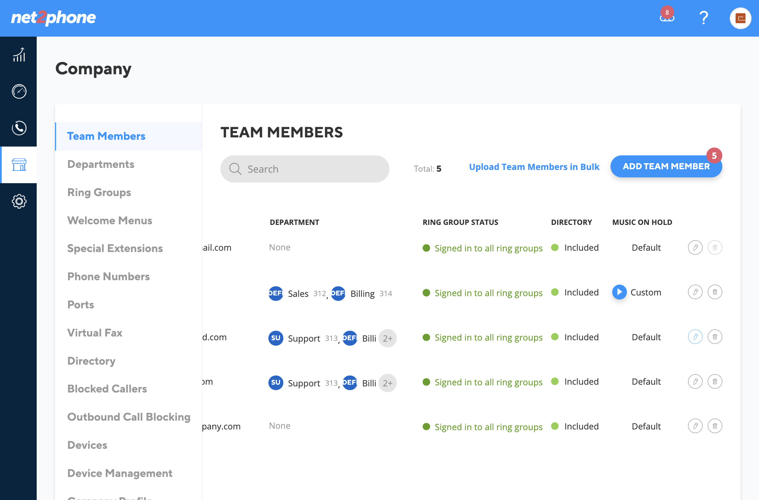759x500 pixels.
Task: Click the highlighted blue edit pencil icon
Action: point(695,337)
